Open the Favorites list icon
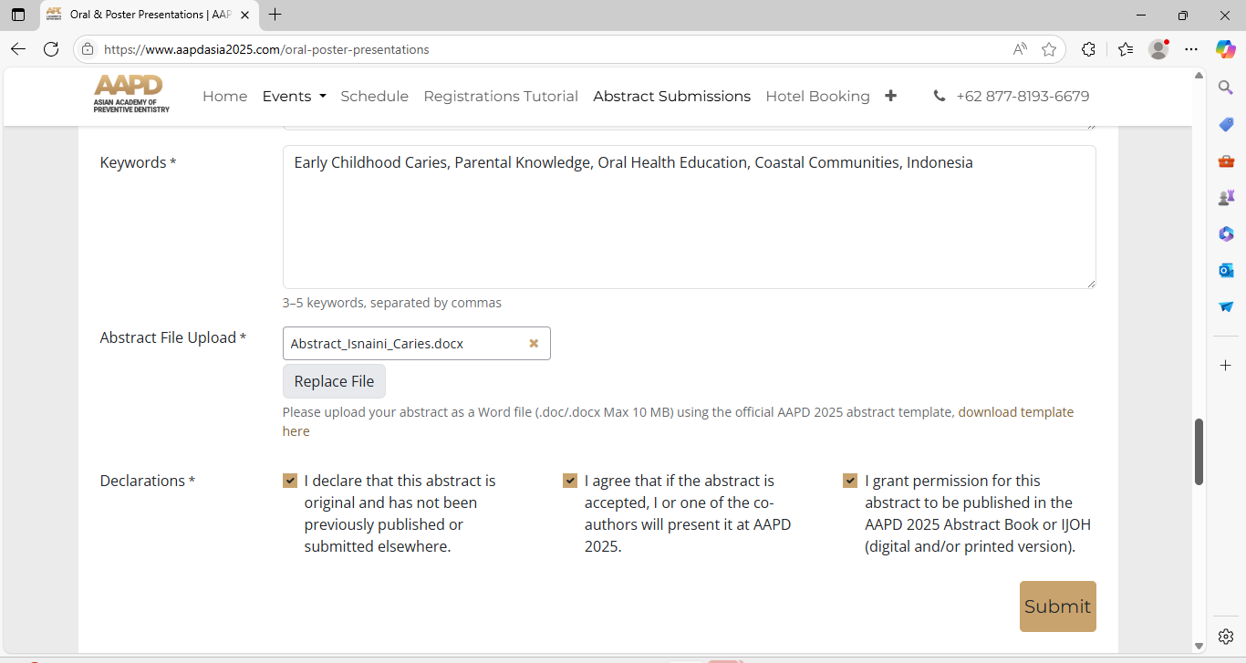Viewport: 1246px width, 663px height. point(1126,49)
